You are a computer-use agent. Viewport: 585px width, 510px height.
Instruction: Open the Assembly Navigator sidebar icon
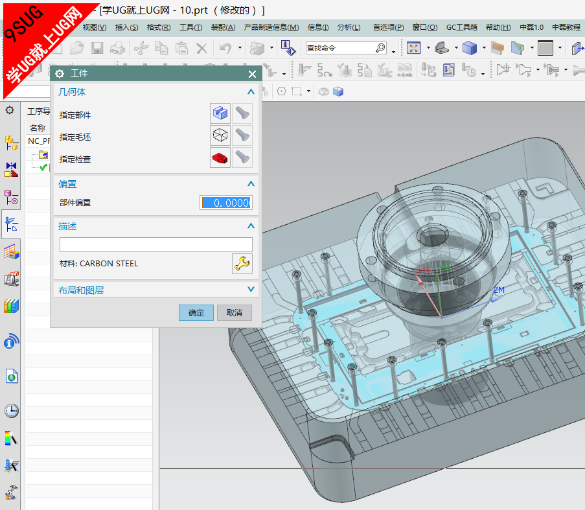click(11, 143)
